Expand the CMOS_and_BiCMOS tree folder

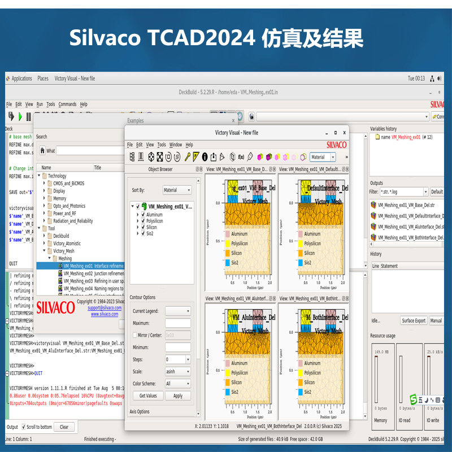pyautogui.click(x=44, y=183)
